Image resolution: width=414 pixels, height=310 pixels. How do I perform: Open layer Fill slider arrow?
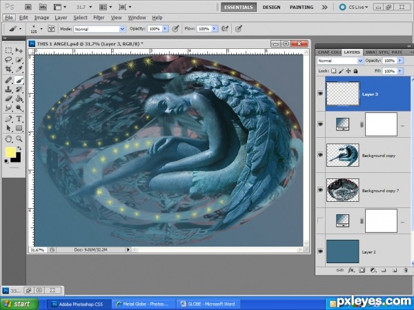[400, 71]
